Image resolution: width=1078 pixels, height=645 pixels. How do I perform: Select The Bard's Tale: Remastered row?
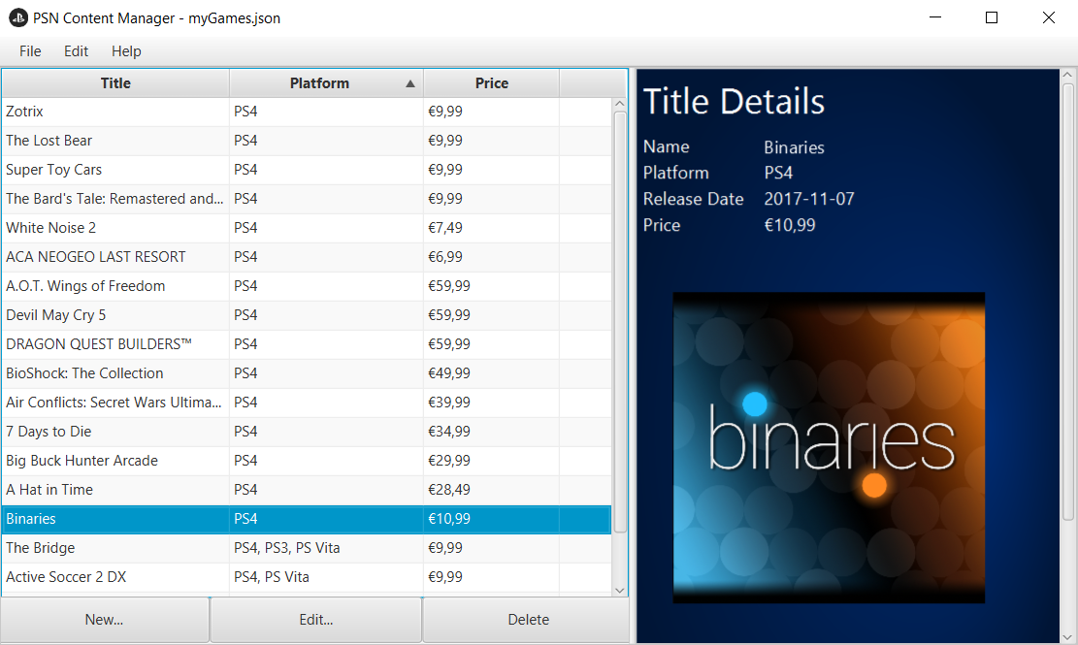(307, 199)
